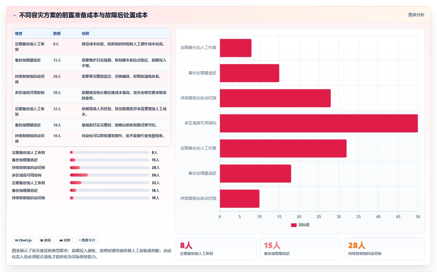
Task: Click the 32人 value in the progress list
Action: 156,183
